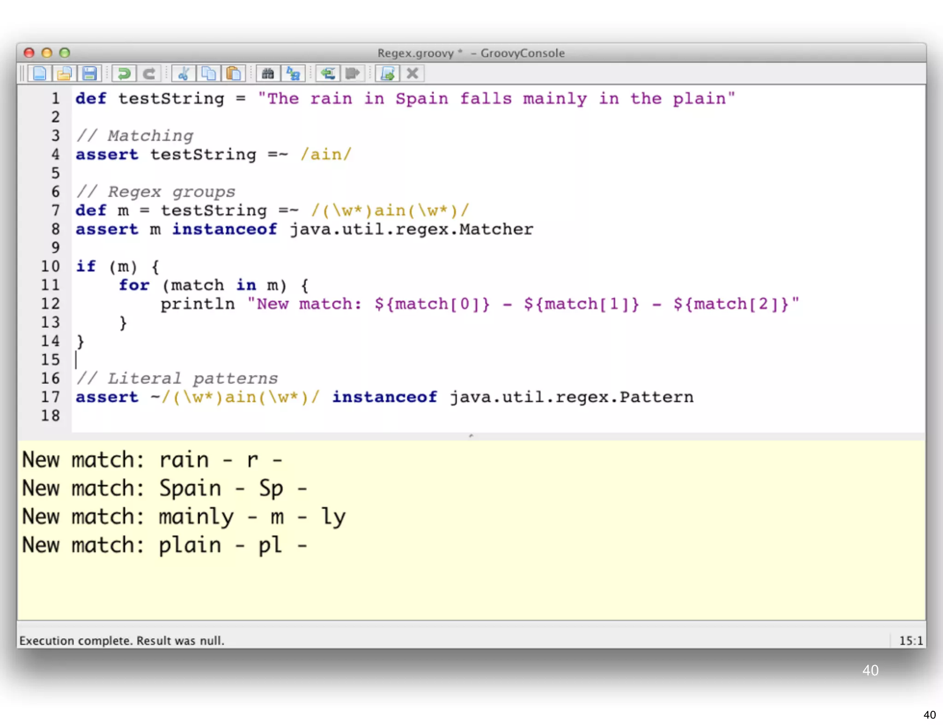The height and width of the screenshot is (725, 943).
Task: Click the Replace text icon
Action: 293,74
